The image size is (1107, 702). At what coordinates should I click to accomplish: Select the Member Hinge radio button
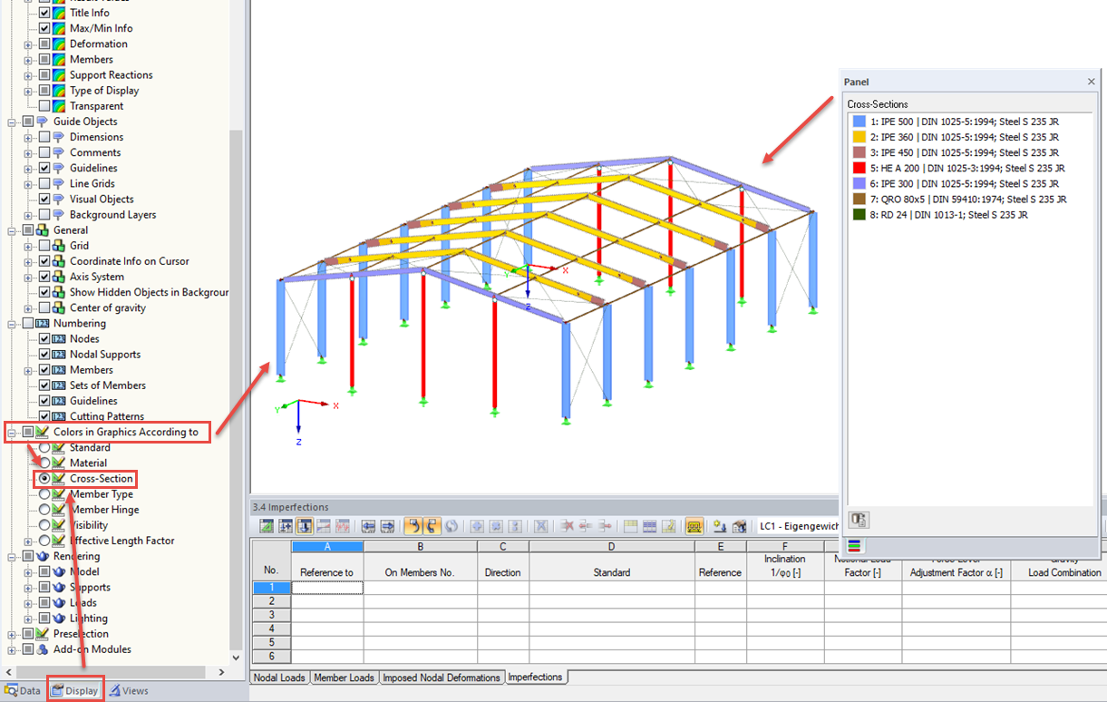point(44,510)
